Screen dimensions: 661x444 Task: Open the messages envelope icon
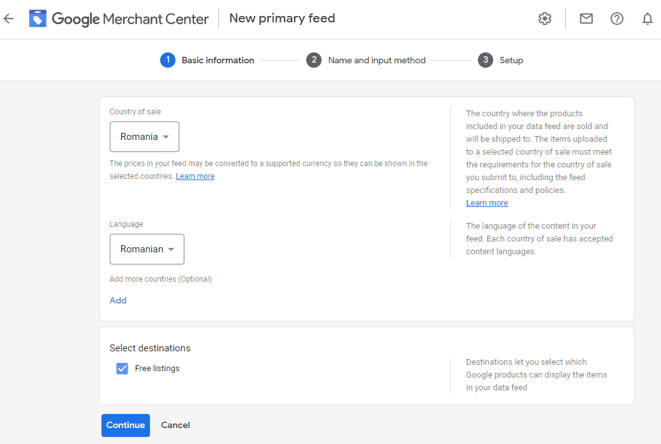pyautogui.click(x=586, y=19)
